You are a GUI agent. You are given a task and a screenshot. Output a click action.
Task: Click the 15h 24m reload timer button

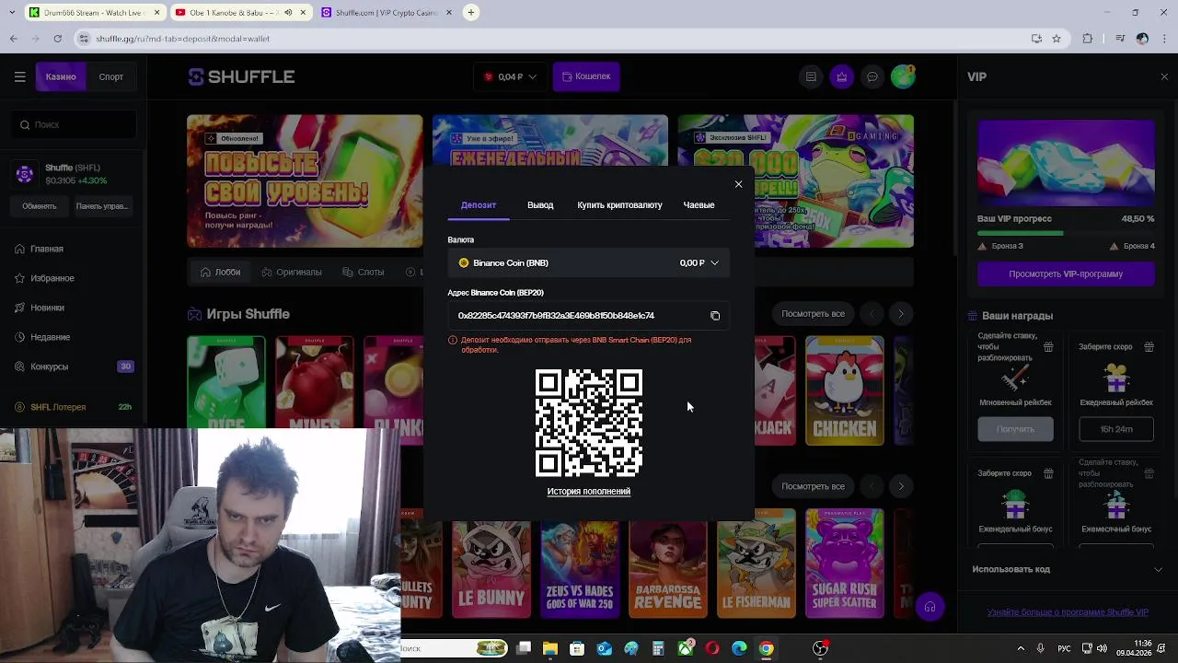[1116, 429]
